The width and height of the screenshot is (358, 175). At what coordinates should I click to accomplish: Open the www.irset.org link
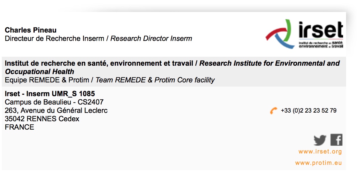pos(320,152)
